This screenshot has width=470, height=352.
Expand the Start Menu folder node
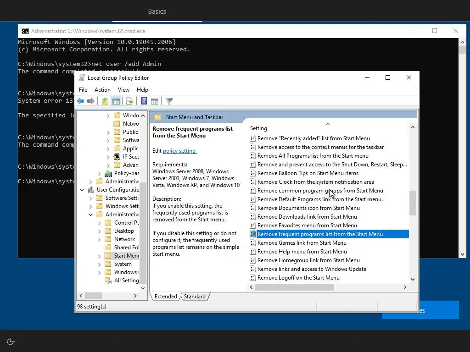(x=99, y=256)
